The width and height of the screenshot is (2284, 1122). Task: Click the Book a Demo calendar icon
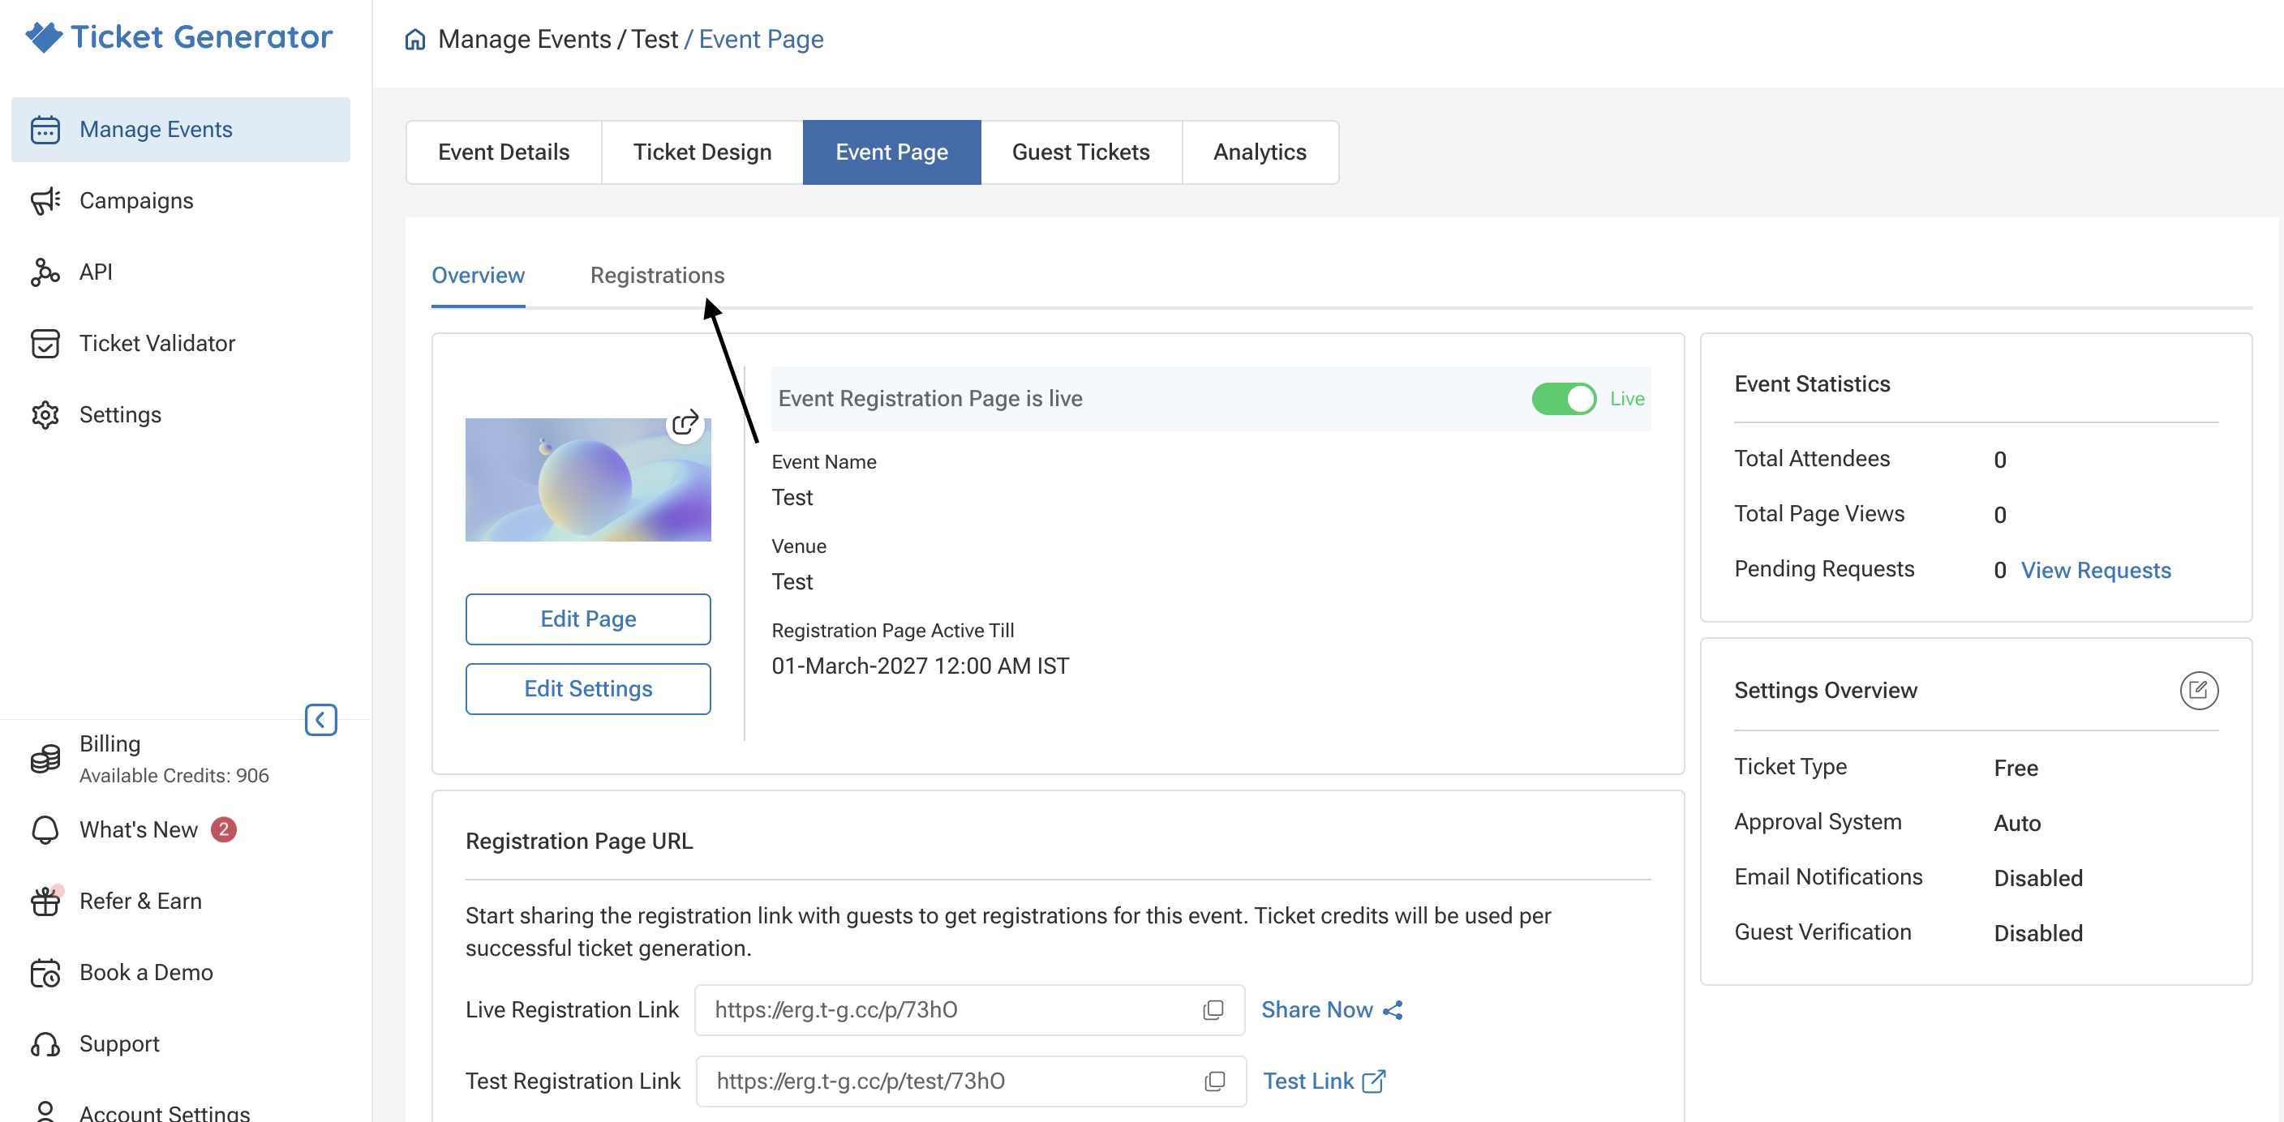pos(45,973)
